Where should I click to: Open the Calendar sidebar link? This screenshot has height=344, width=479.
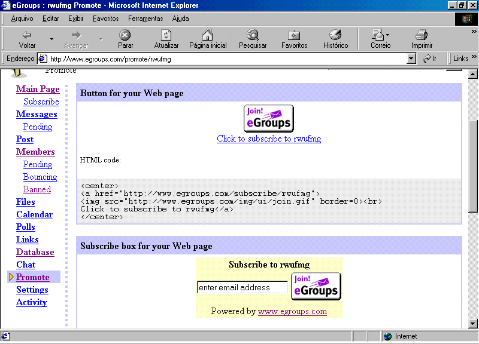35,214
